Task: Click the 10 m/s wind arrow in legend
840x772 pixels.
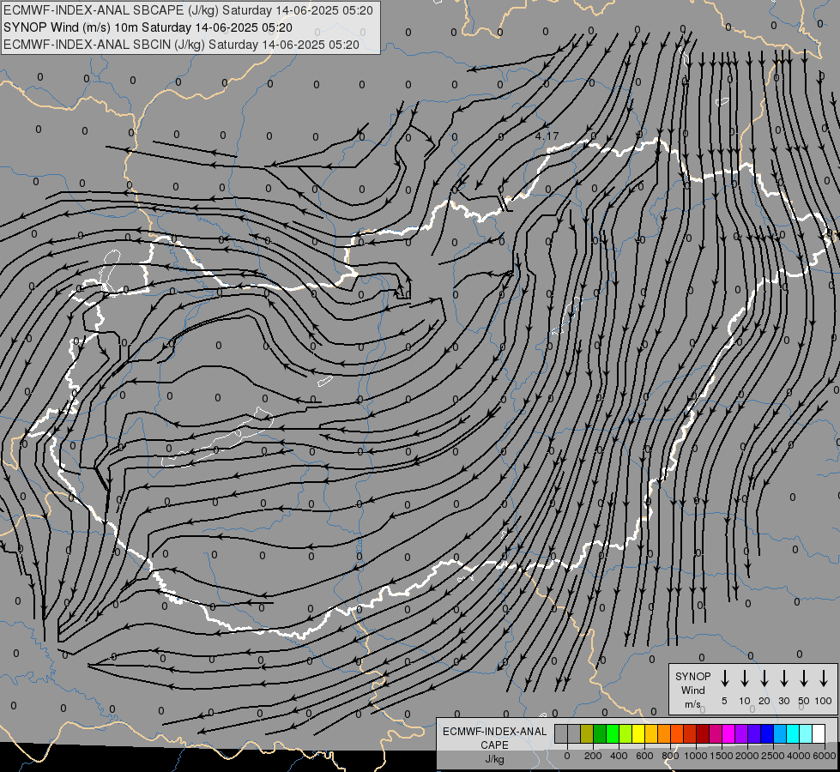Action: [x=745, y=679]
